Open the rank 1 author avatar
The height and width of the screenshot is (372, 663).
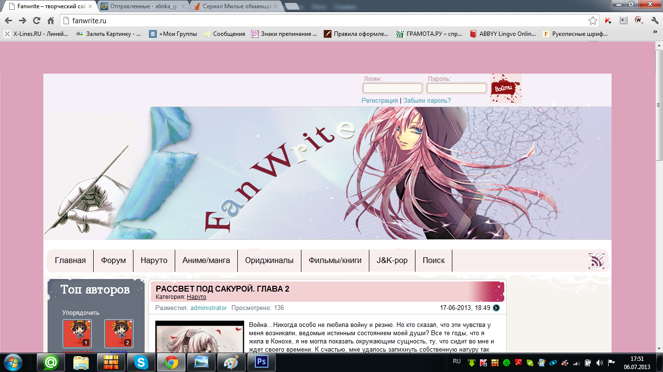[77, 333]
